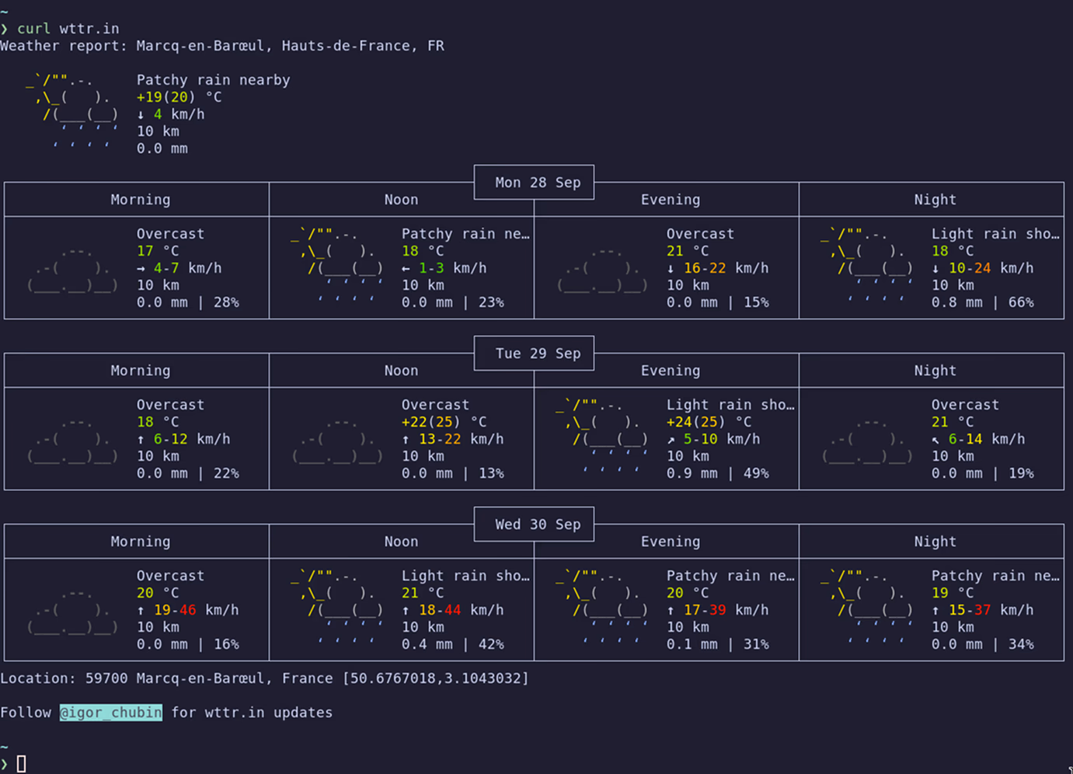Click the Tuesday 'Noon' column header
1073x774 pixels.
(x=401, y=371)
